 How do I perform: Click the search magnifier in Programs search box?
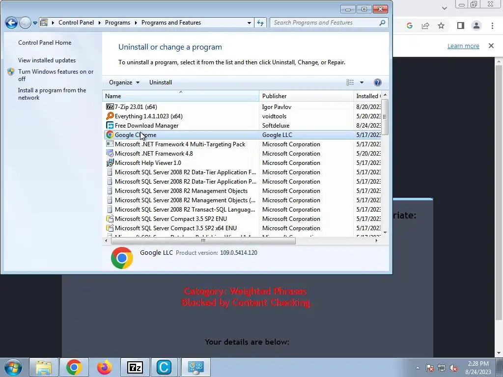click(x=382, y=23)
